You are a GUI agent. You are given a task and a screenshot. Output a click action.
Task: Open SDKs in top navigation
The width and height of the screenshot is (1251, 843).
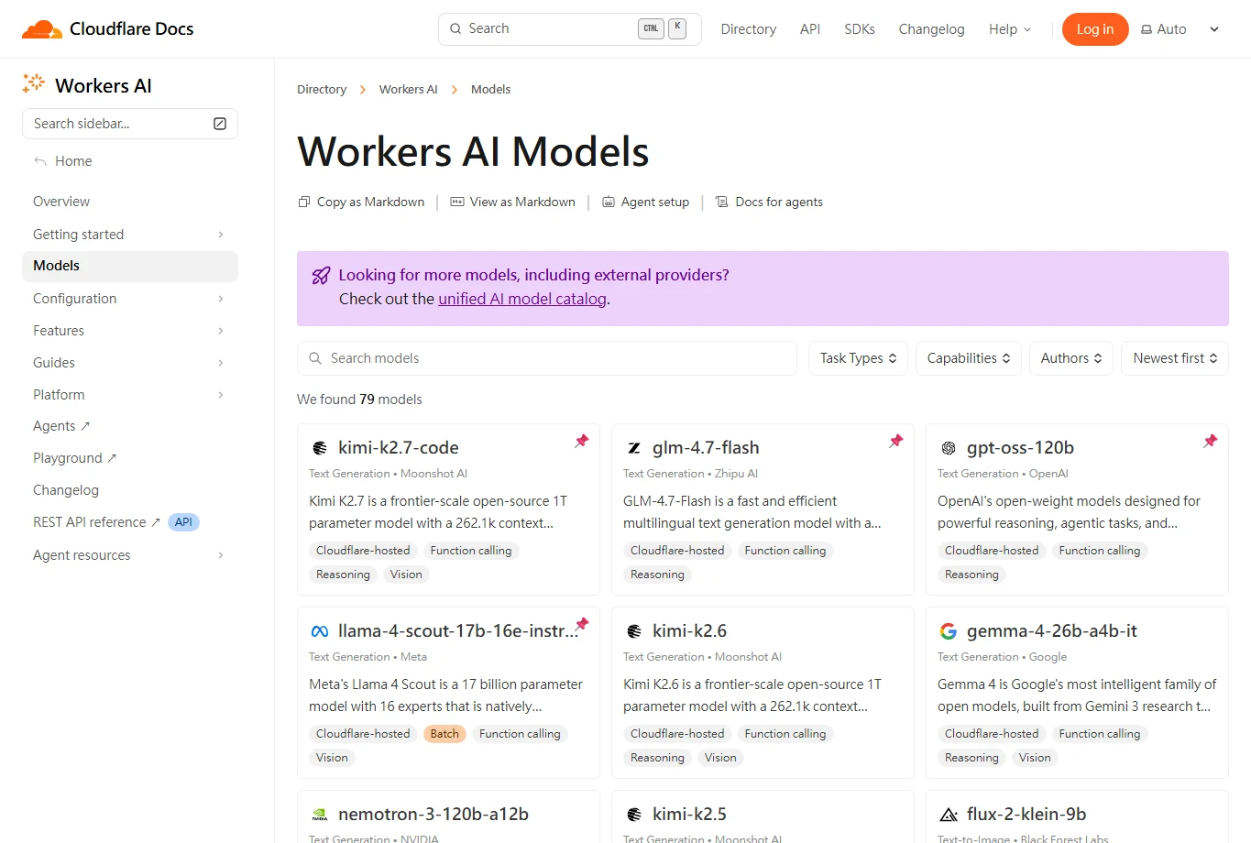[859, 29]
